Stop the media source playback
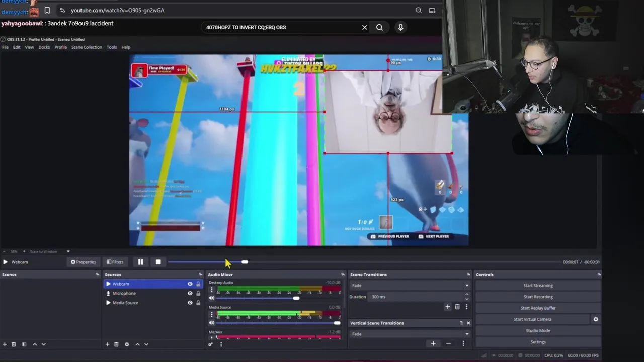Image resolution: width=644 pixels, height=362 pixels. pyautogui.click(x=158, y=262)
